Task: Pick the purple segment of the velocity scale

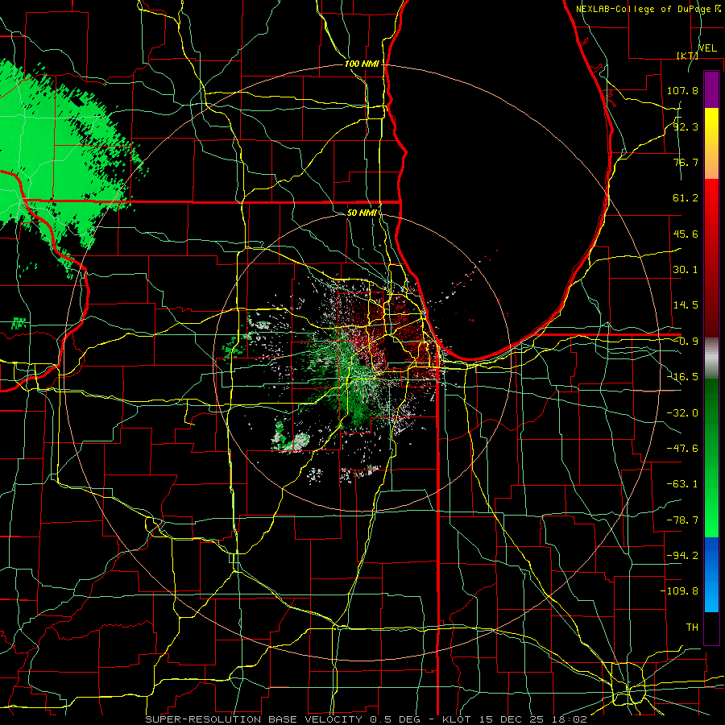Action: (711, 89)
